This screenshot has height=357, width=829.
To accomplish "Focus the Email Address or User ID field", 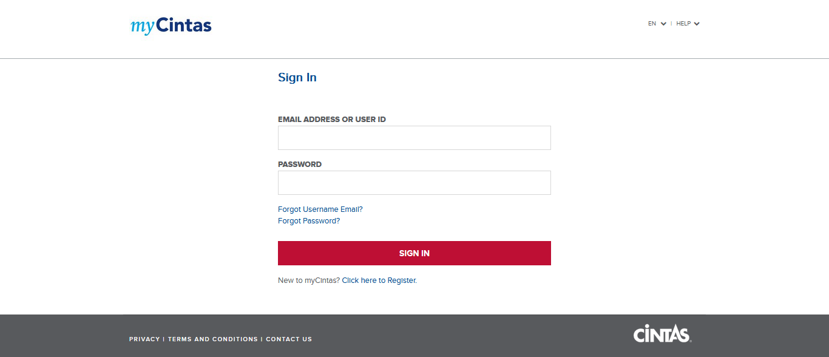I will coord(414,138).
